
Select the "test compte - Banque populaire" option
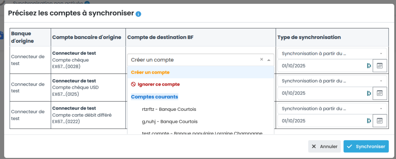[x=202, y=133]
